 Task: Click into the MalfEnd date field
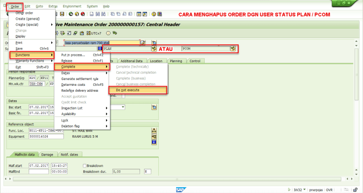(38, 171)
